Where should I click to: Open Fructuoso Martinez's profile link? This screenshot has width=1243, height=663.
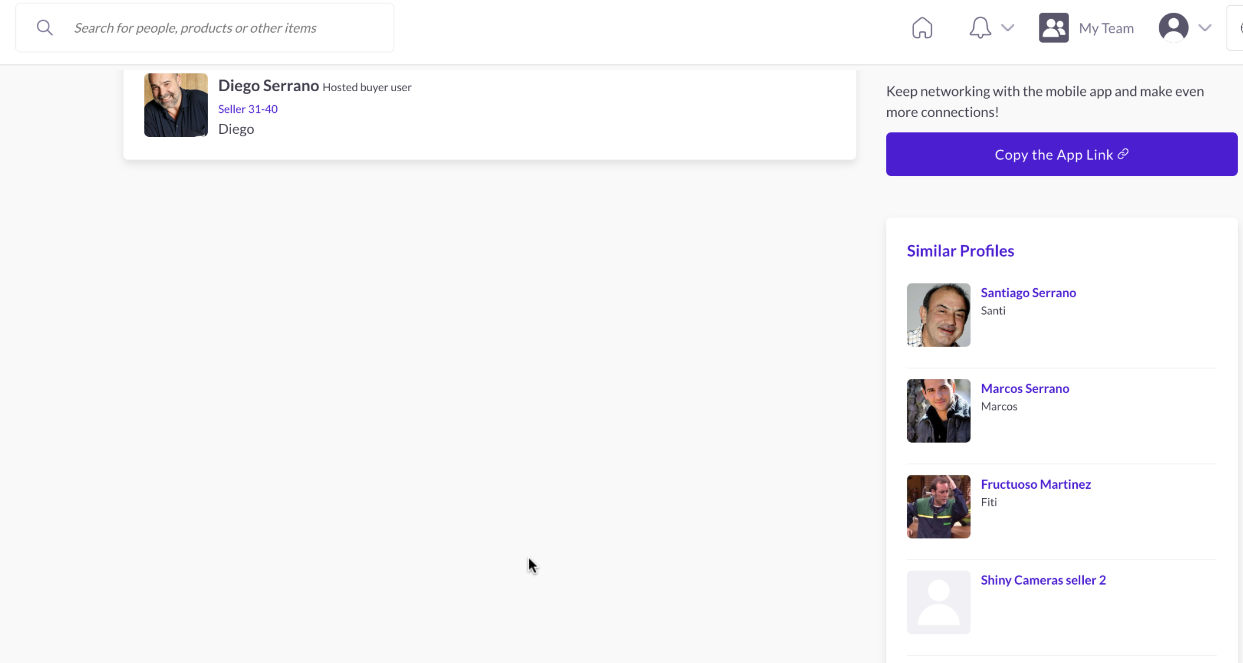[1035, 484]
